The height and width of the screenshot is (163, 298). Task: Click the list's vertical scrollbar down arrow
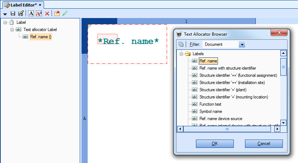(x=283, y=123)
